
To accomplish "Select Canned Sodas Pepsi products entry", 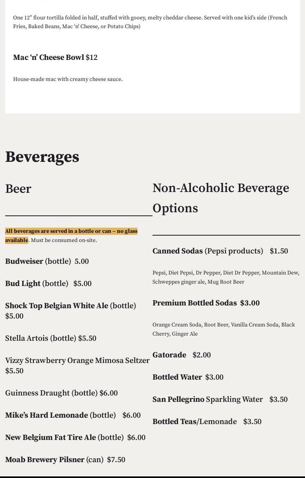I will (220, 251).
